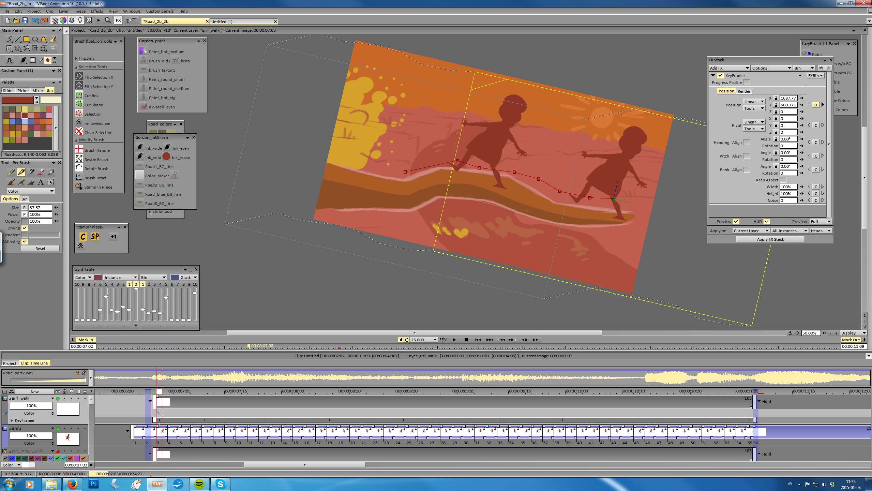This screenshot has height=491, width=872.
Task: Click the light bulb light table icon
Action: point(80,20)
